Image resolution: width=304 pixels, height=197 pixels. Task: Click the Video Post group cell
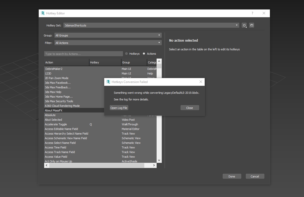point(128,120)
